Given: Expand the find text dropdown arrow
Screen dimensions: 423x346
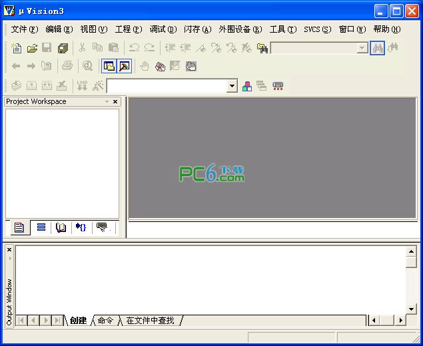Looking at the screenshot, I should pos(362,48).
